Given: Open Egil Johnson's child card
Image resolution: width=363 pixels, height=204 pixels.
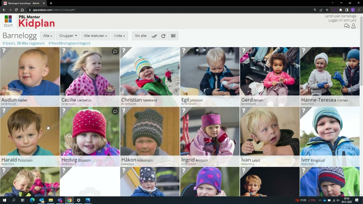Looking at the screenshot, I should tap(210, 76).
